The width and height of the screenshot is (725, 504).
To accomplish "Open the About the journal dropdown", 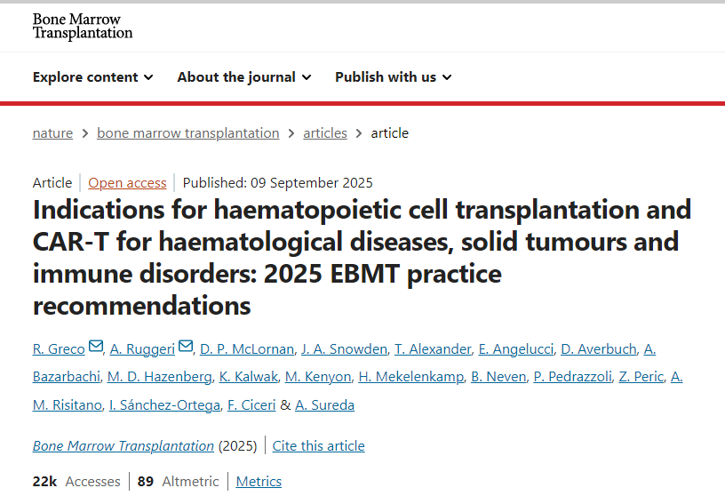I will pos(244,77).
